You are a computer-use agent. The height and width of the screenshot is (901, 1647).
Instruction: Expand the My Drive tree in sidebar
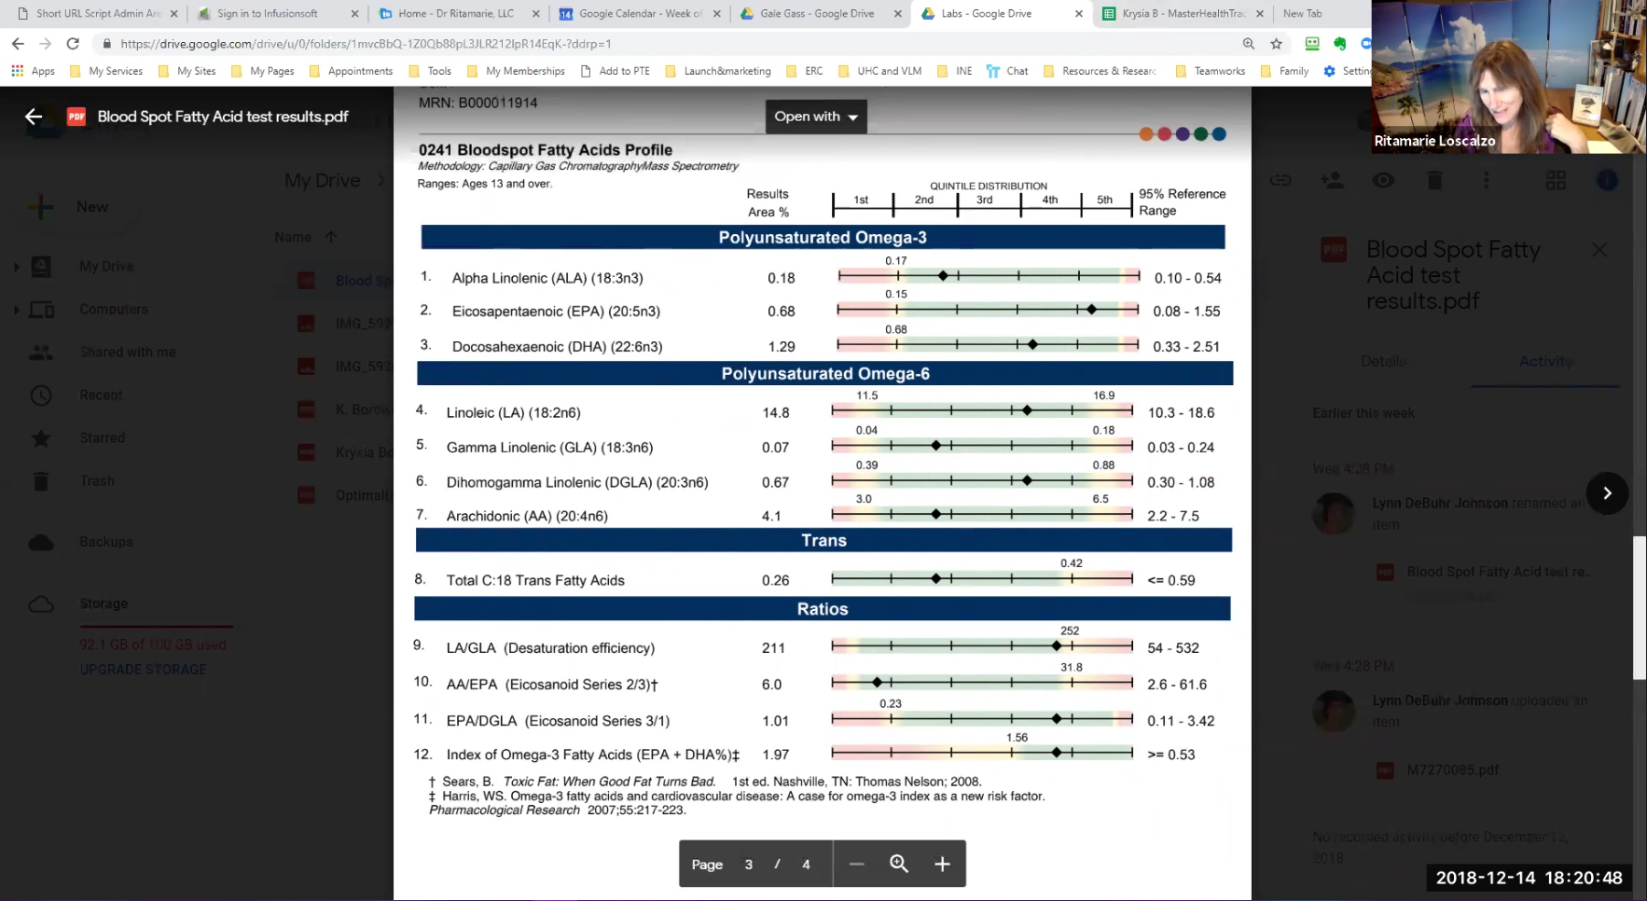[x=17, y=267]
